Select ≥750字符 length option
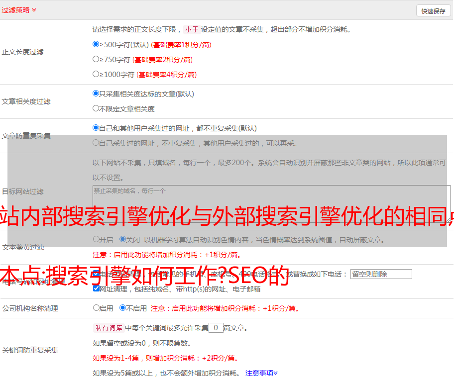The width and height of the screenshot is (454, 382). tap(96, 59)
